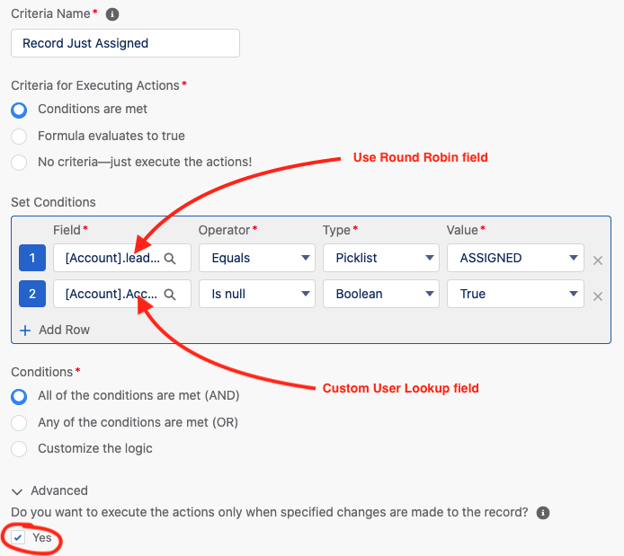Viewport: 624px width, 556px height.
Task: Select 'Conditions are met' radio option
Action: [19, 110]
